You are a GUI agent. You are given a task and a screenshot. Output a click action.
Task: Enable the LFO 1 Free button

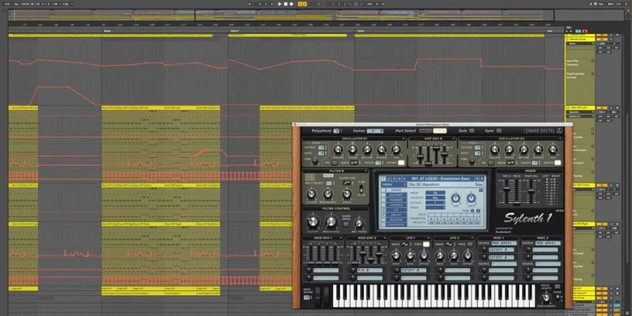pos(426,244)
